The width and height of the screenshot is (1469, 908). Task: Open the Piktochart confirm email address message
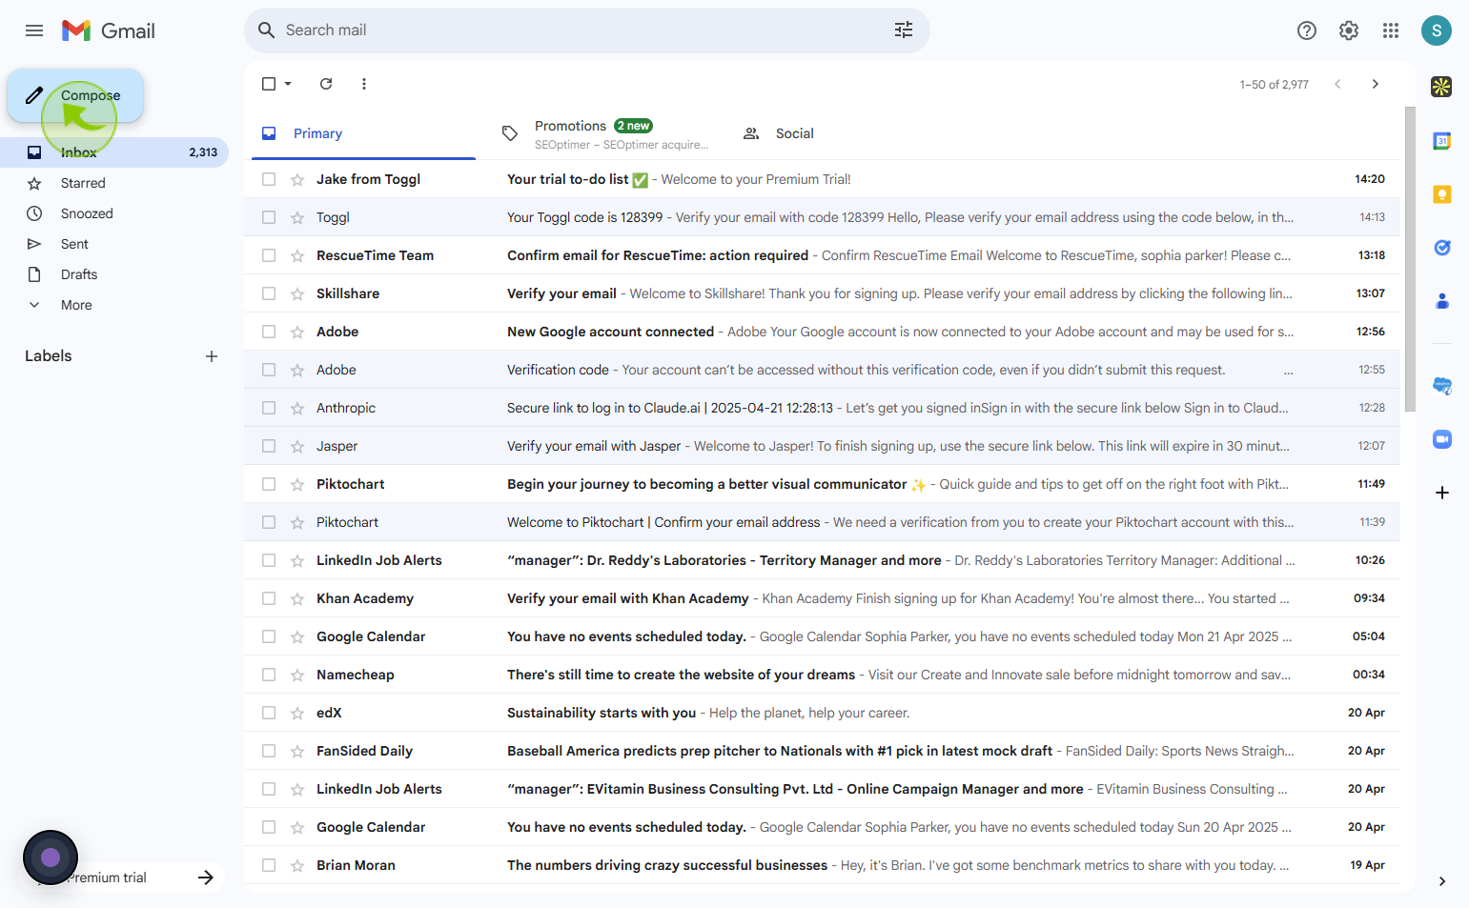(822, 522)
